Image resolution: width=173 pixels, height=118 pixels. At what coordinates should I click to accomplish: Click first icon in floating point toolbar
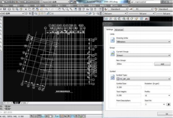pos(107,19)
